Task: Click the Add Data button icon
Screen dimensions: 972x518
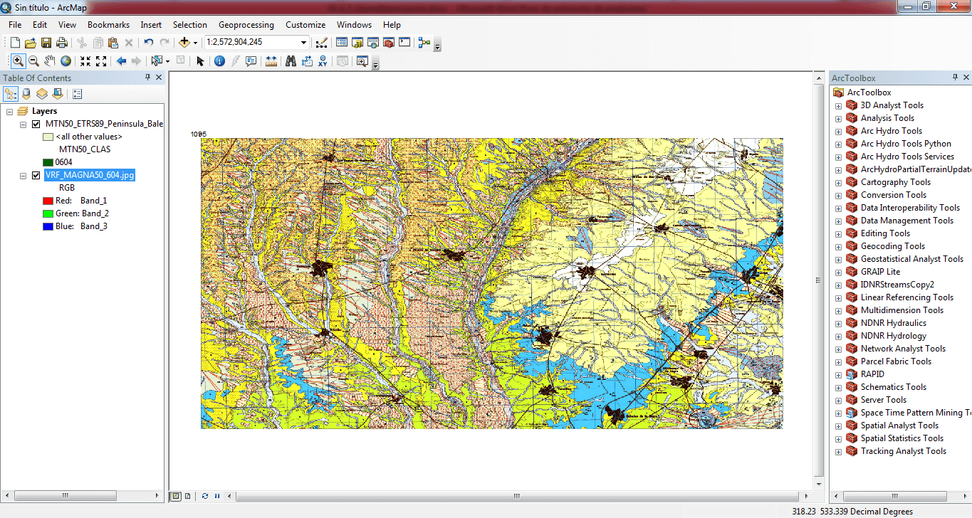Action: [x=184, y=43]
